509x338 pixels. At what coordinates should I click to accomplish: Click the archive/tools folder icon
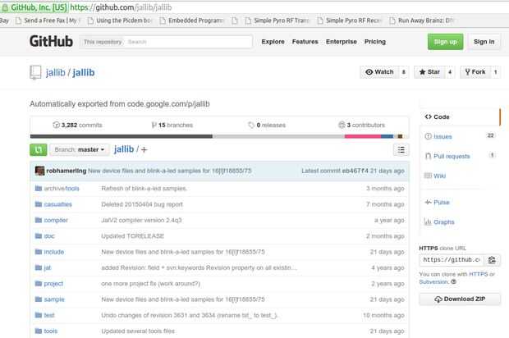click(39, 188)
